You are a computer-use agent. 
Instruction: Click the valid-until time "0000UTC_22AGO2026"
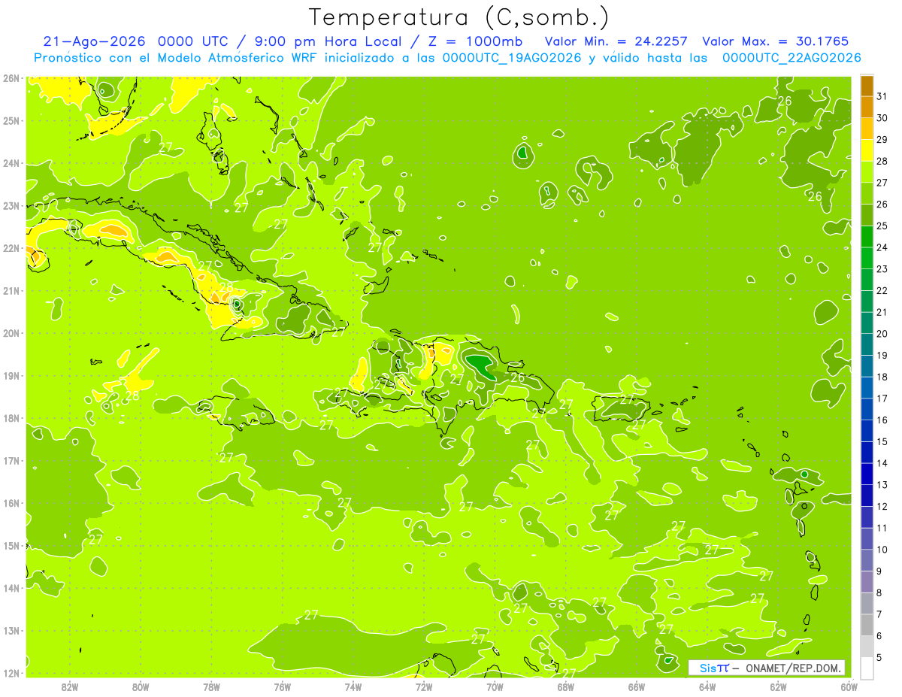(792, 58)
